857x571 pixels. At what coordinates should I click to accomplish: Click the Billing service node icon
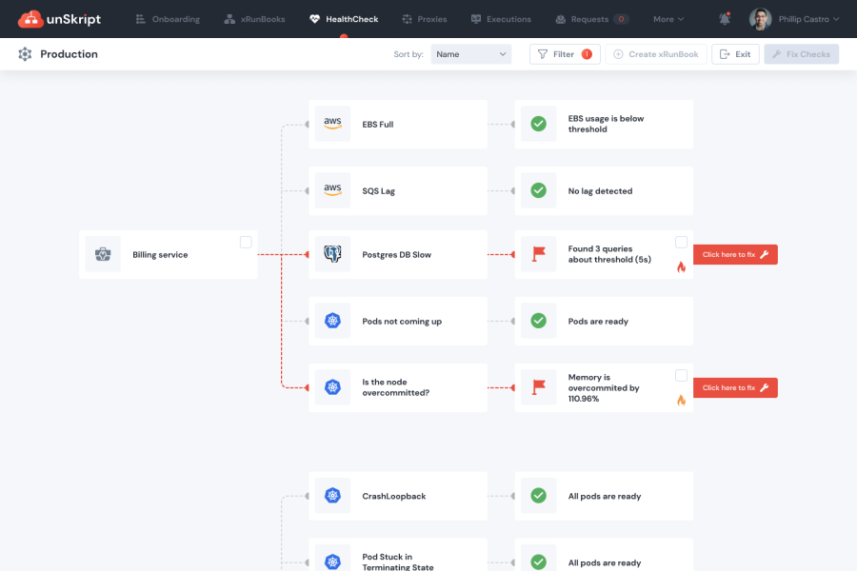[102, 254]
